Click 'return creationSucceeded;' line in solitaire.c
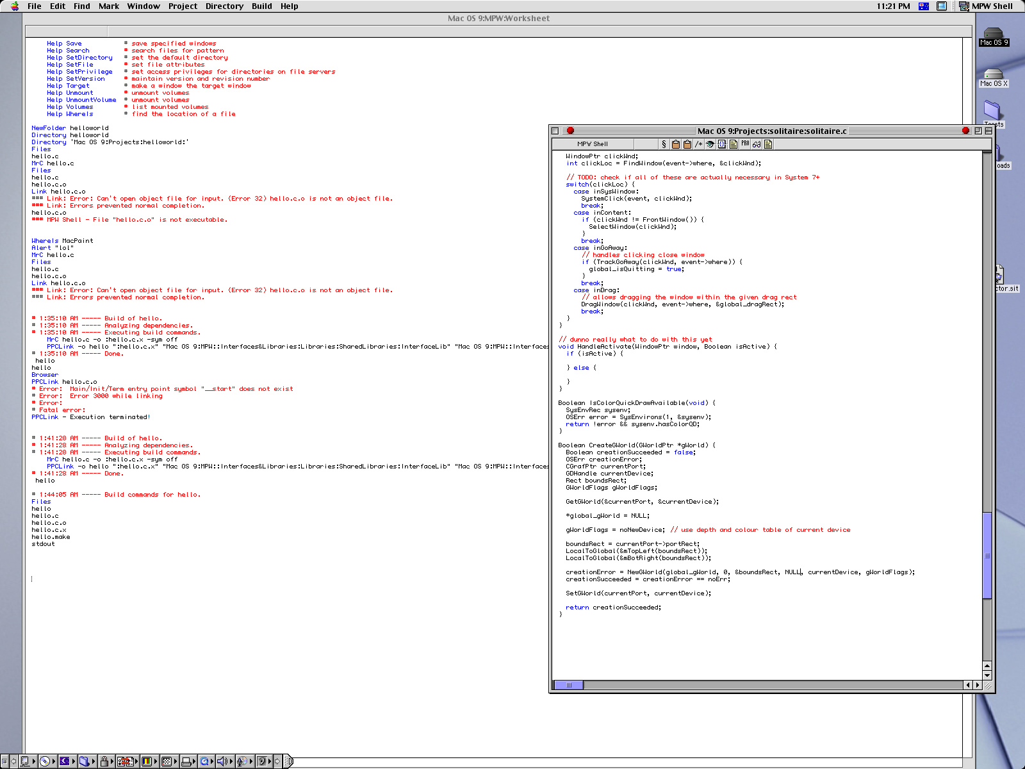Image resolution: width=1025 pixels, height=769 pixels. coord(613,608)
